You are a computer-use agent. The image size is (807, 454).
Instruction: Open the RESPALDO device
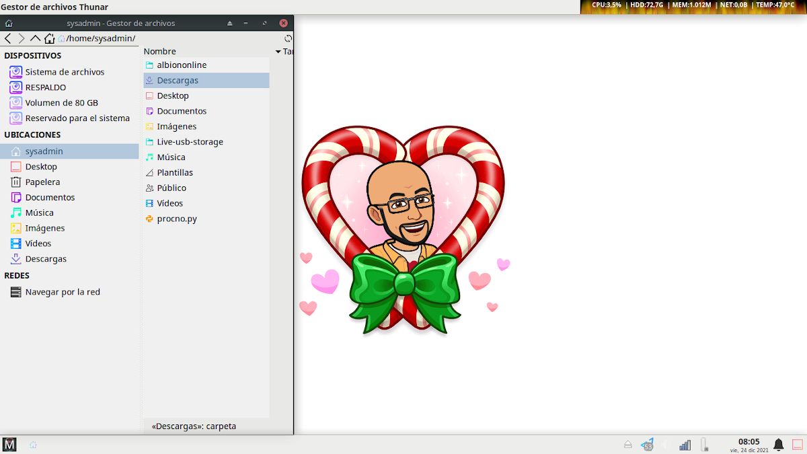coord(45,87)
